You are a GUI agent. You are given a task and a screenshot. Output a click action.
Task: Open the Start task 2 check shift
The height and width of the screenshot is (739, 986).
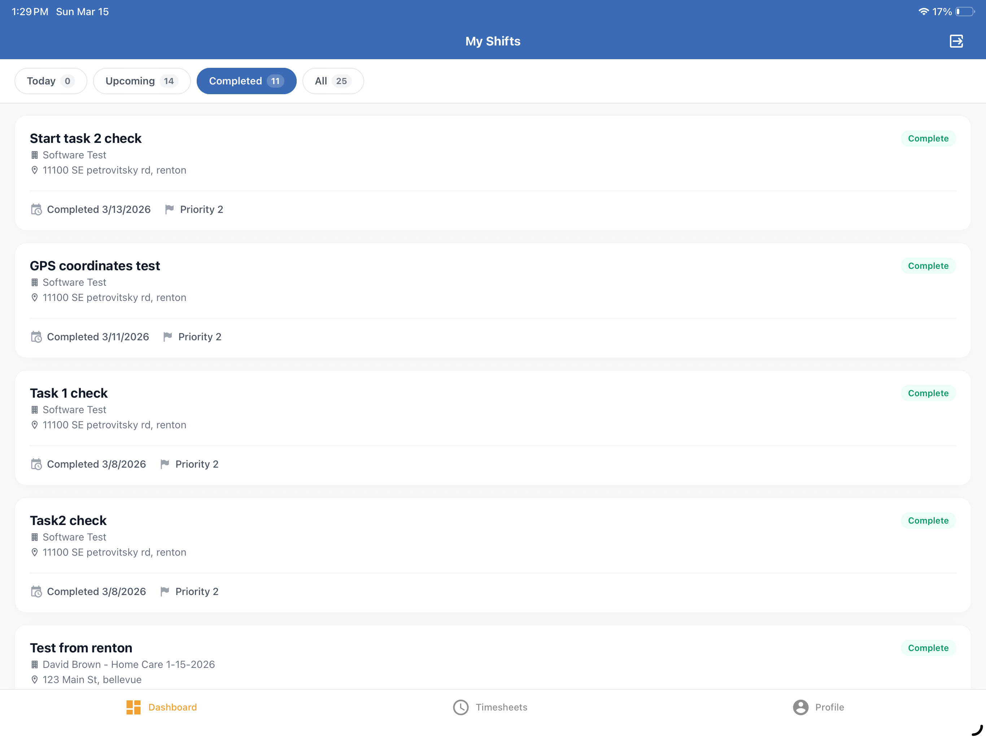493,173
